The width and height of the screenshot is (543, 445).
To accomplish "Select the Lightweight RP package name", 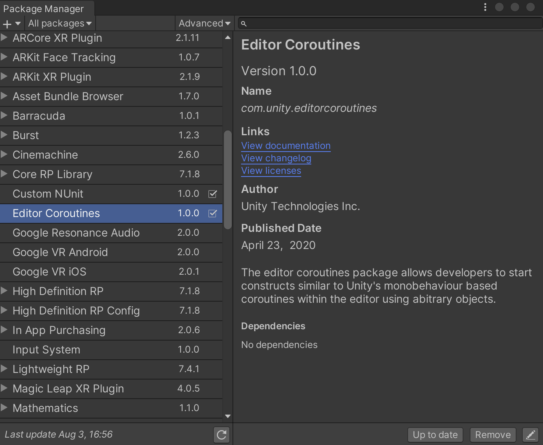I will [x=51, y=369].
